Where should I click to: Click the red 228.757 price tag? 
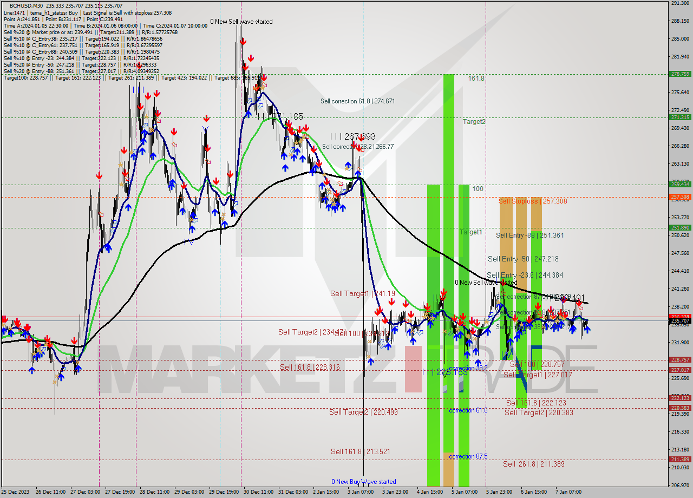pyautogui.click(x=681, y=359)
